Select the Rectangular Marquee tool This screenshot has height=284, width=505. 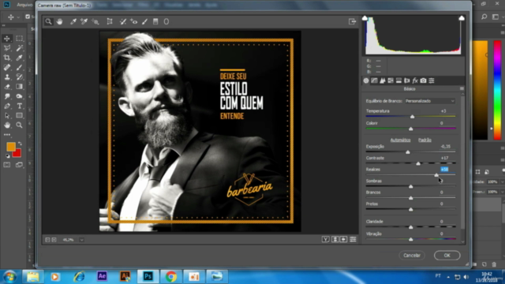(x=19, y=39)
